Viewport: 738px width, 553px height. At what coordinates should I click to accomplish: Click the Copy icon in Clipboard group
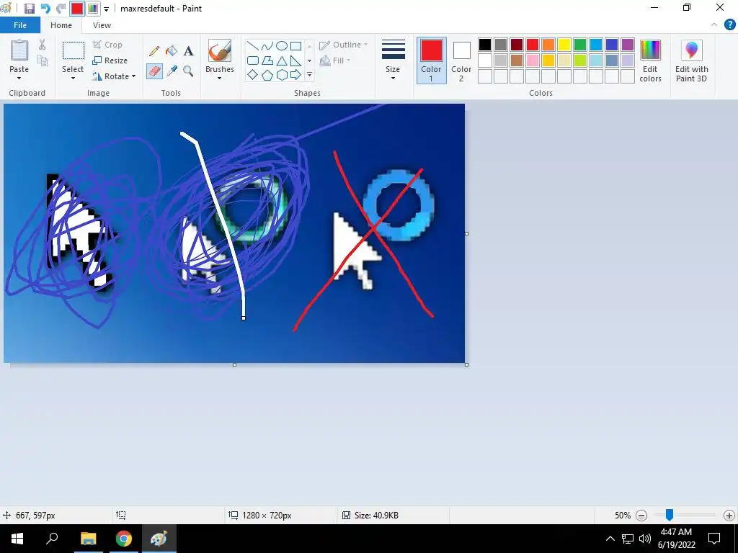click(x=42, y=60)
